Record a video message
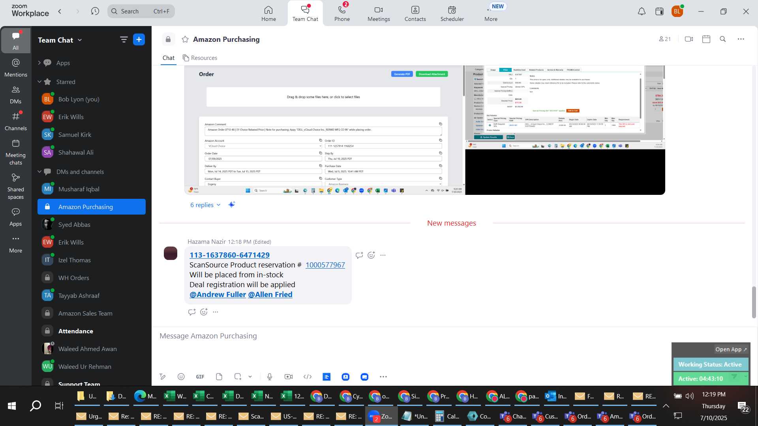The width and height of the screenshot is (758, 426). (289, 377)
